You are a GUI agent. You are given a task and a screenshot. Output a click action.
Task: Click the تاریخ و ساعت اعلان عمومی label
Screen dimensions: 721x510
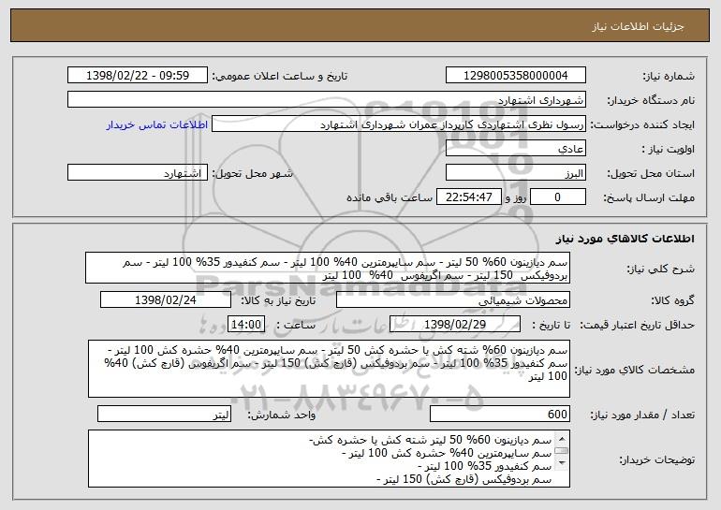280,76
